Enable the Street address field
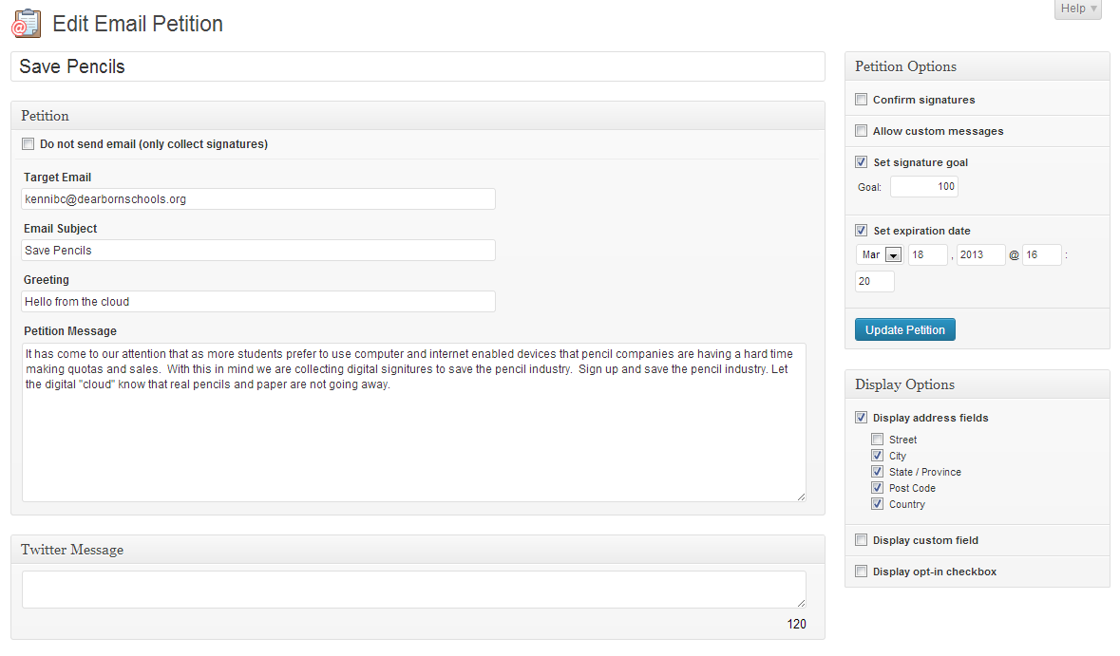This screenshot has height=656, width=1120. 877,439
